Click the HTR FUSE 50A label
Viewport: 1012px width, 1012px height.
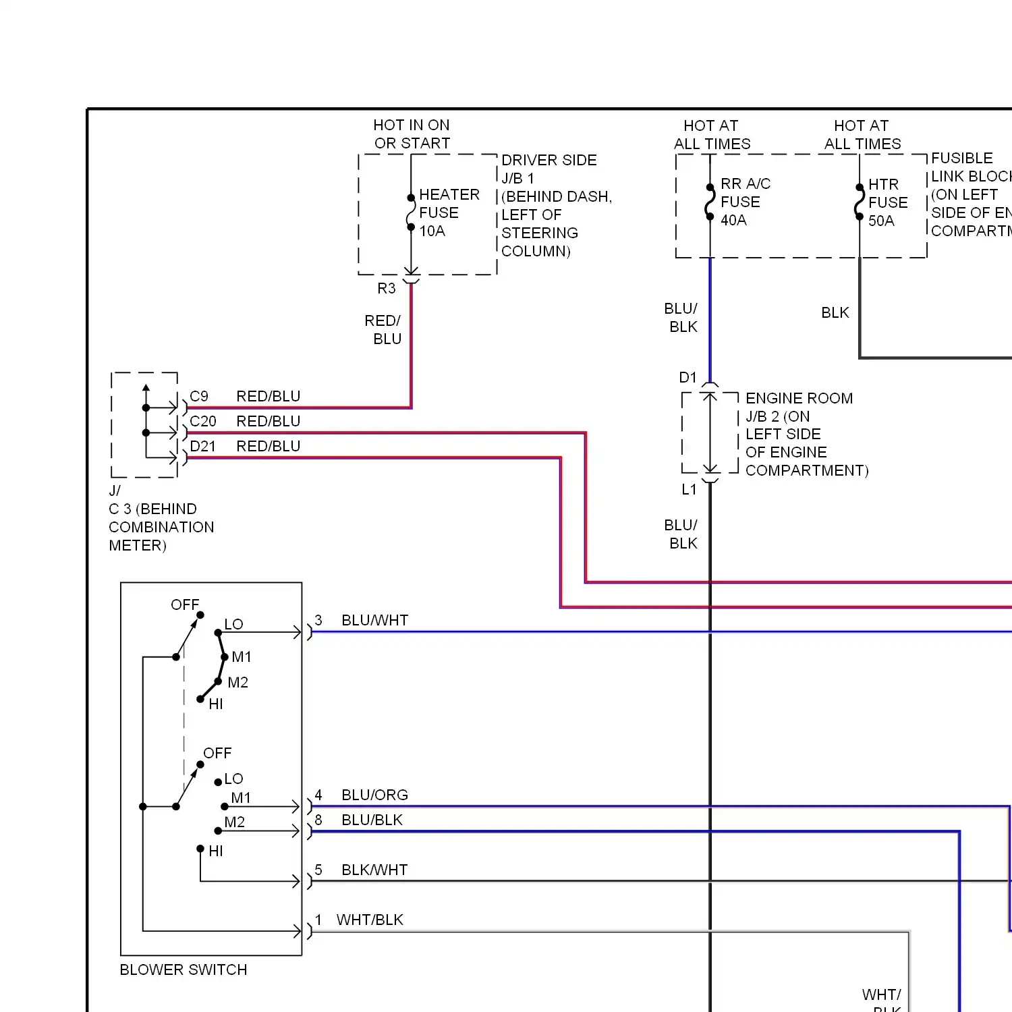(888, 202)
